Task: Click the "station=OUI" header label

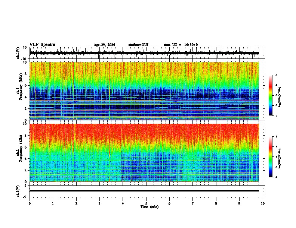Action: point(138,45)
